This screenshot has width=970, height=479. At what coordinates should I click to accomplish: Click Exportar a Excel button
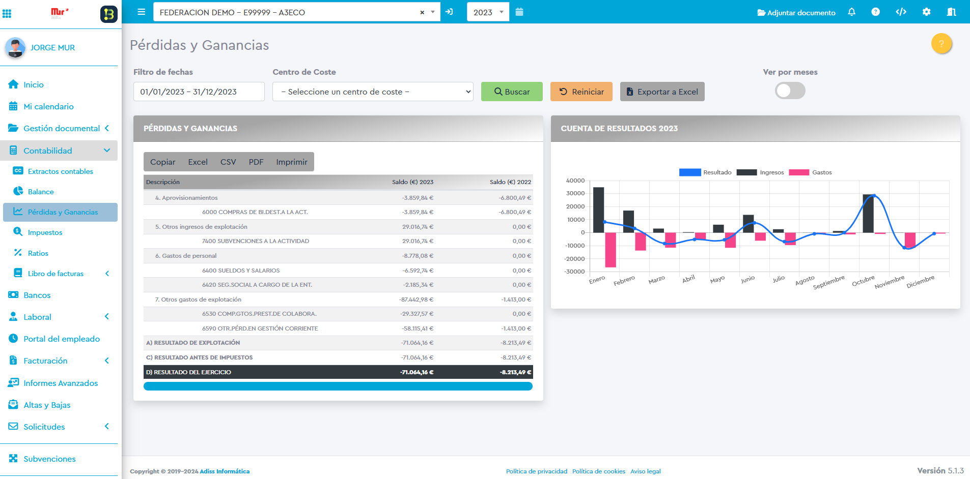[662, 92]
